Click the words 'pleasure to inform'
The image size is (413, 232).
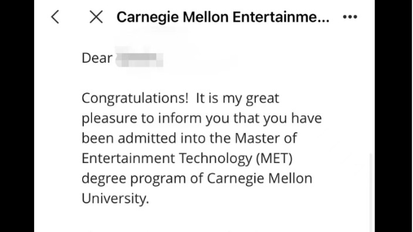[141, 119]
